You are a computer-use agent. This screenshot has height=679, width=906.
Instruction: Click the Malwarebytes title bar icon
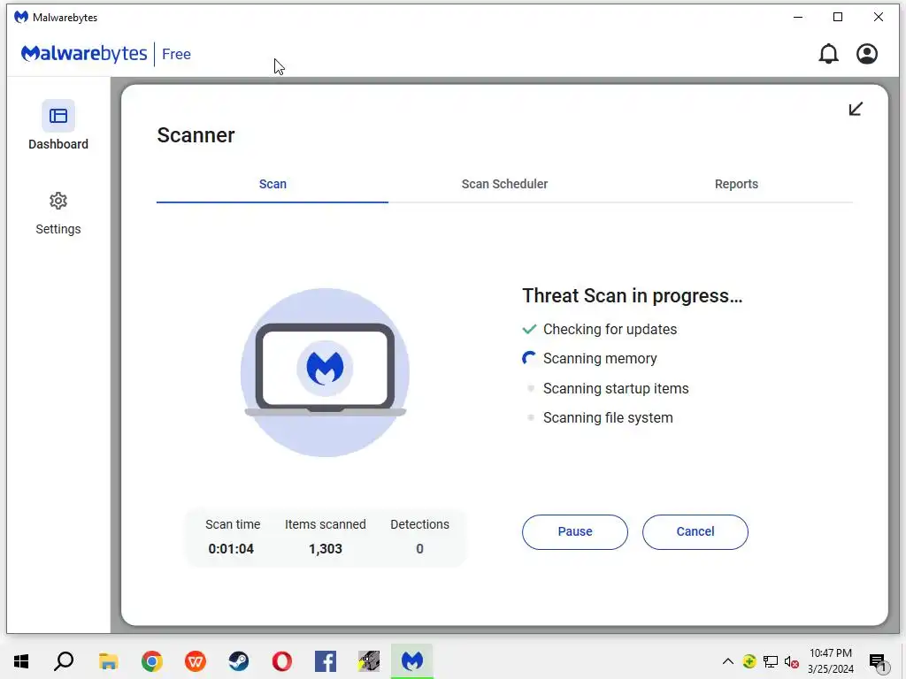pyautogui.click(x=21, y=17)
